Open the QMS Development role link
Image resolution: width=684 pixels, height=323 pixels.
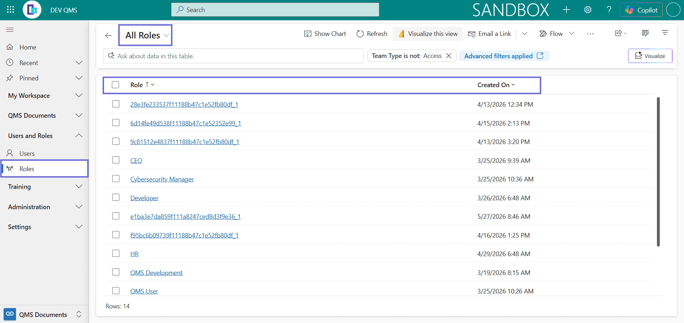156,272
